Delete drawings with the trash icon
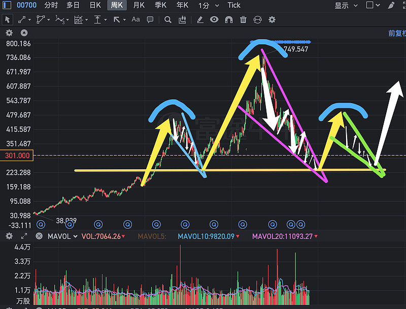The width and height of the screenshot is (406, 309). [244, 19]
